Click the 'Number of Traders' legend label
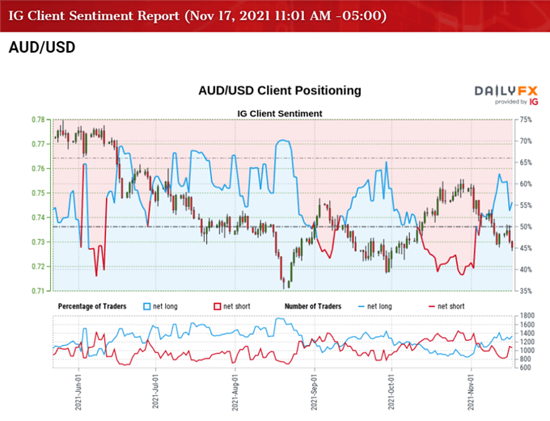 (x=313, y=306)
